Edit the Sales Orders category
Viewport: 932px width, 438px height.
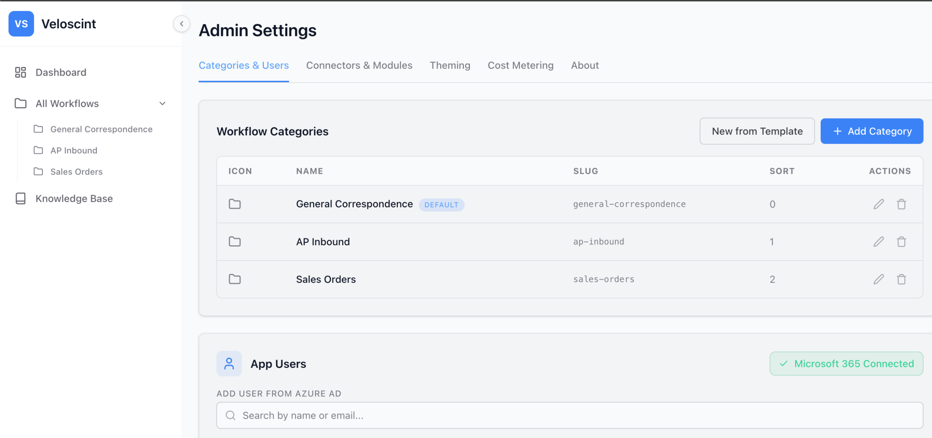point(878,279)
